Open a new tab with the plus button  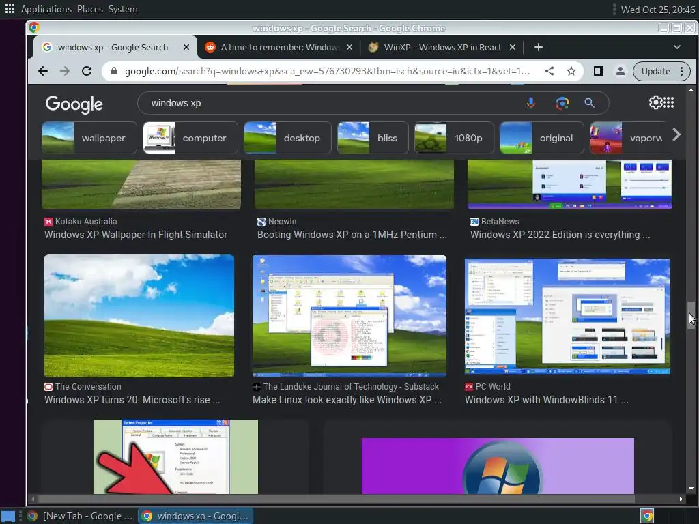539,47
